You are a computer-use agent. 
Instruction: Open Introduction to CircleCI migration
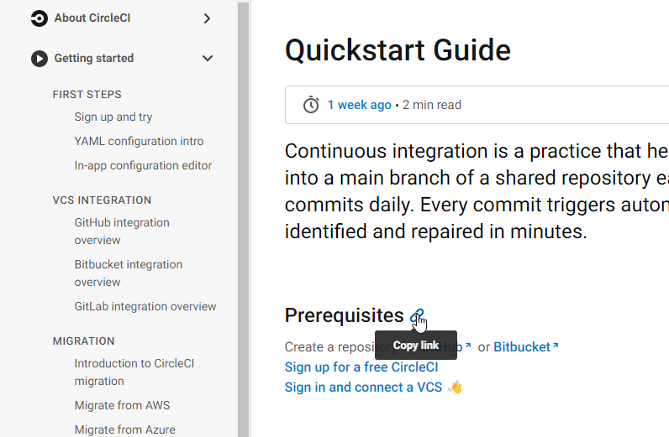coord(134,372)
